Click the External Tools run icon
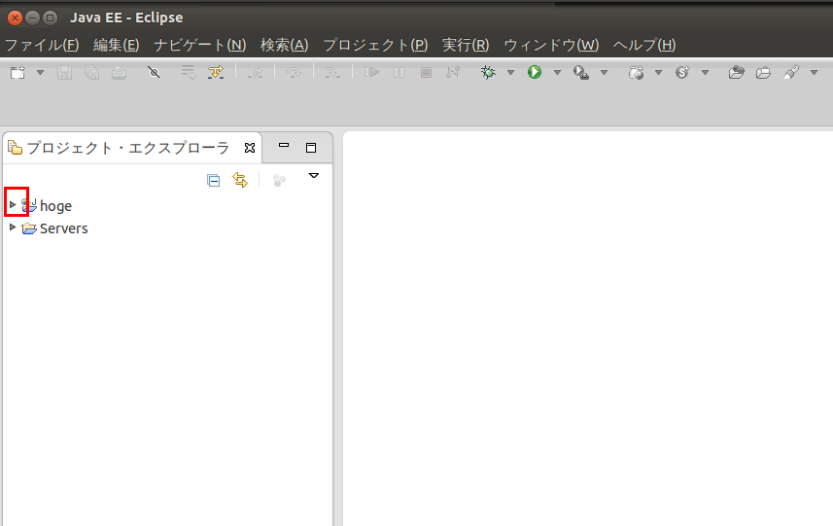 [581, 72]
